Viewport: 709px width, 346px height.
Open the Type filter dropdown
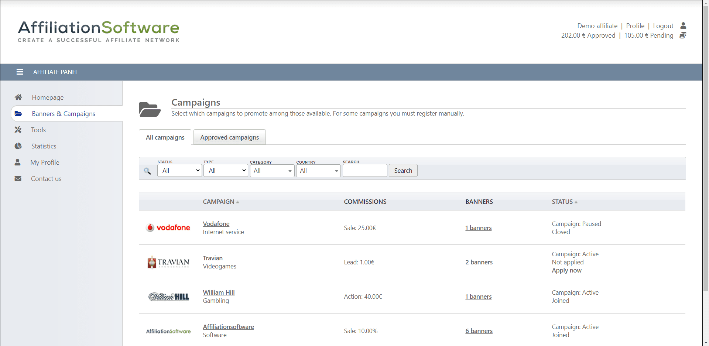pyautogui.click(x=226, y=171)
